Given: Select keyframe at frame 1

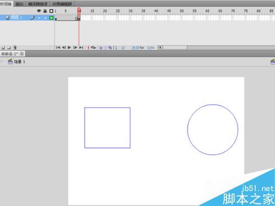Looking at the screenshot, I should [x=56, y=18].
